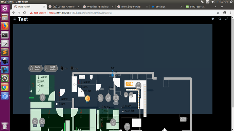Toggle the Nacht Modus button
The image size is (234, 131).
[x=51, y=68]
